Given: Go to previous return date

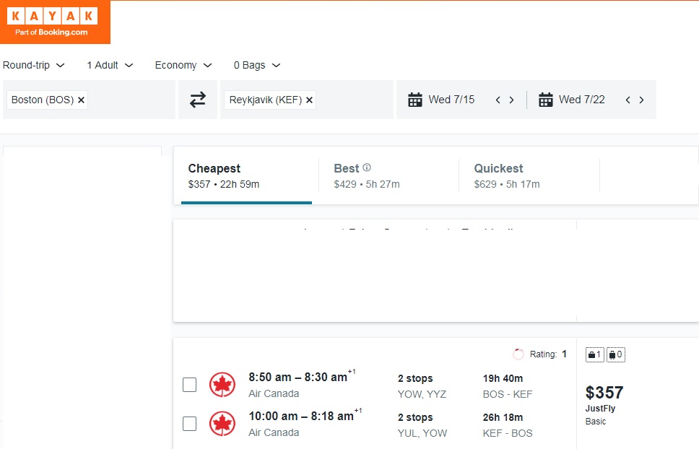Looking at the screenshot, I should 628,100.
